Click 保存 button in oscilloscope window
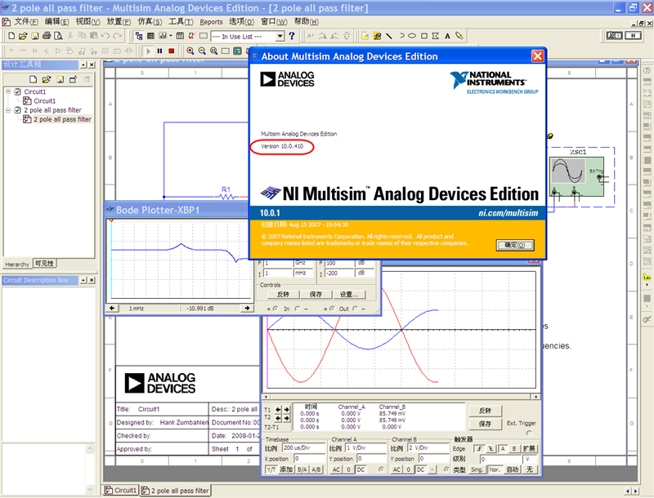The width and height of the screenshot is (654, 498). click(485, 424)
